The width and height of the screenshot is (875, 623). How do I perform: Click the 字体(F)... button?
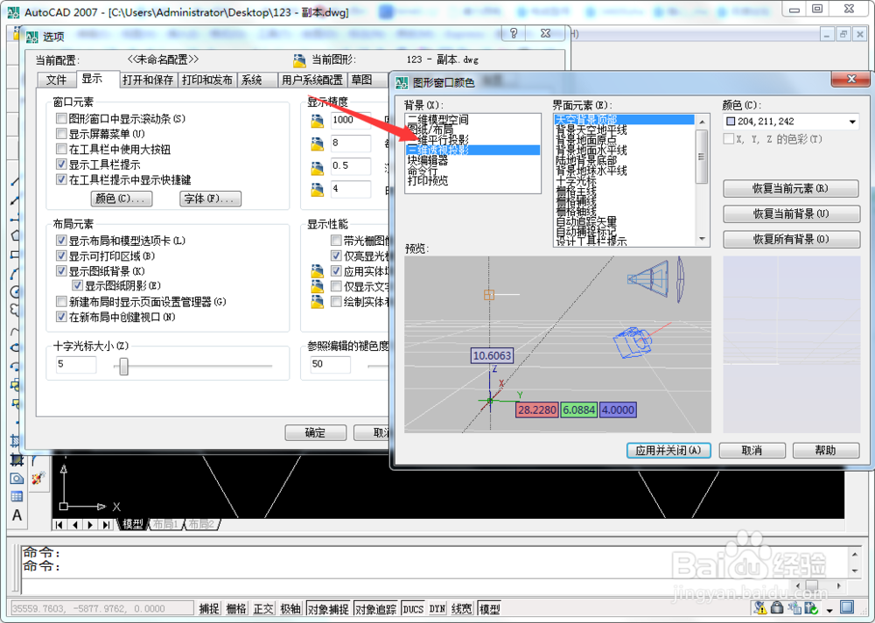coord(210,199)
